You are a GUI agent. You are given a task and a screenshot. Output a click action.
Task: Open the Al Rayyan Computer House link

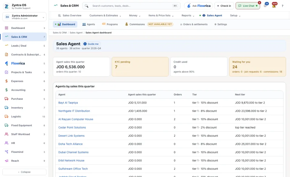click(76, 119)
